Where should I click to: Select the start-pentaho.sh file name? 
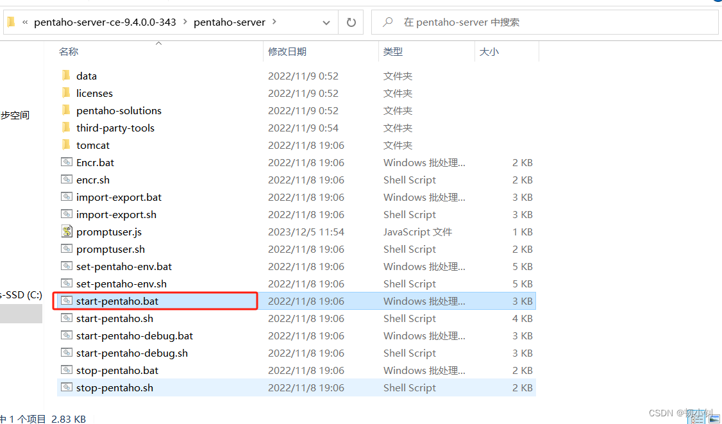click(115, 318)
